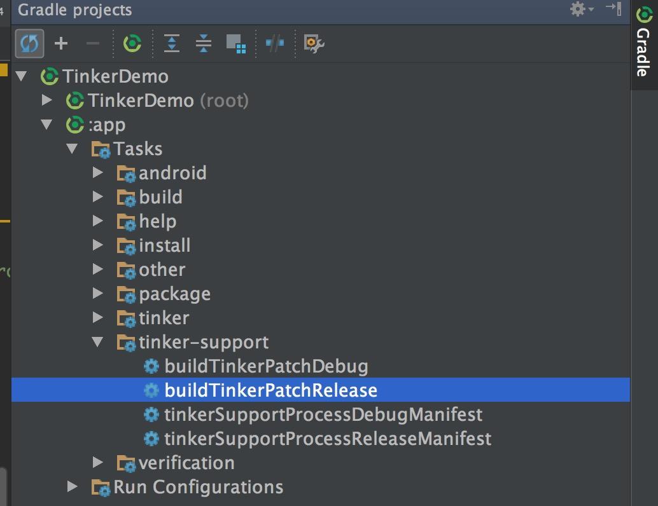Click gear icon beside tinkerSupportProcessReleaseManifest
Image resolution: width=658 pixels, height=506 pixels.
point(151,439)
